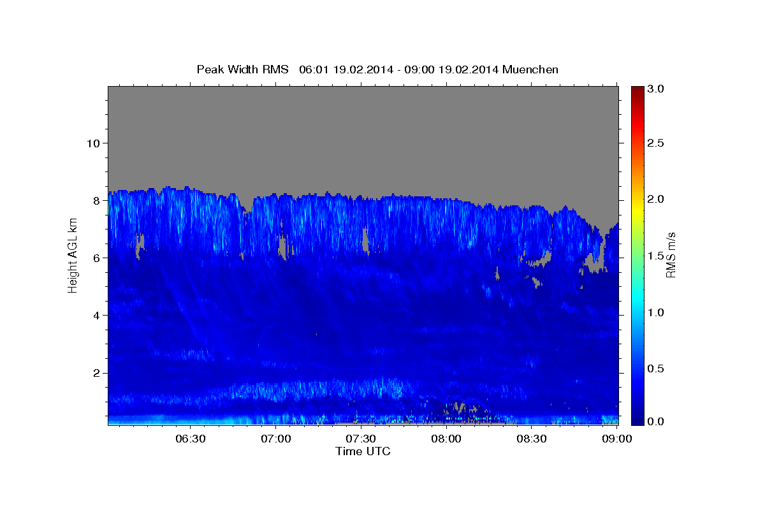Click the 09:00 time tick label
765x510 pixels.
coord(617,439)
